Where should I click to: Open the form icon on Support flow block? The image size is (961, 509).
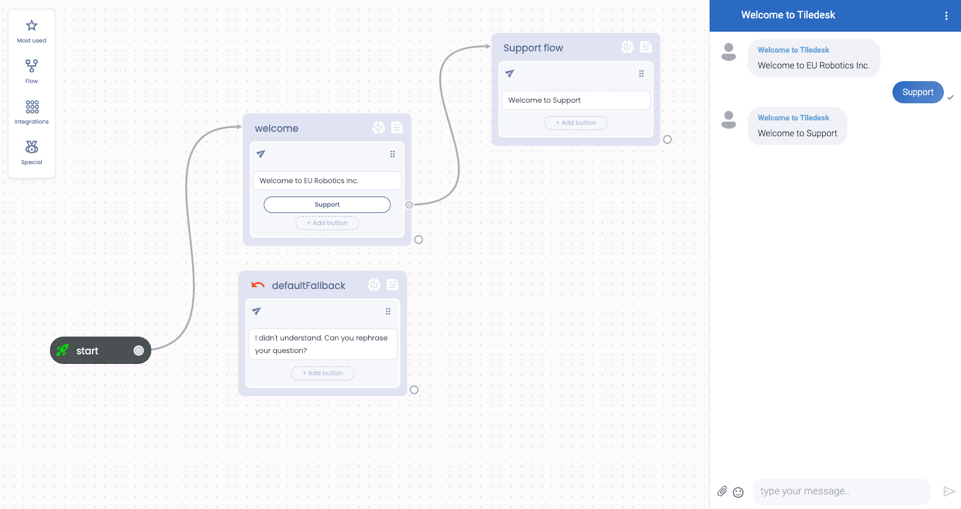[x=646, y=47]
